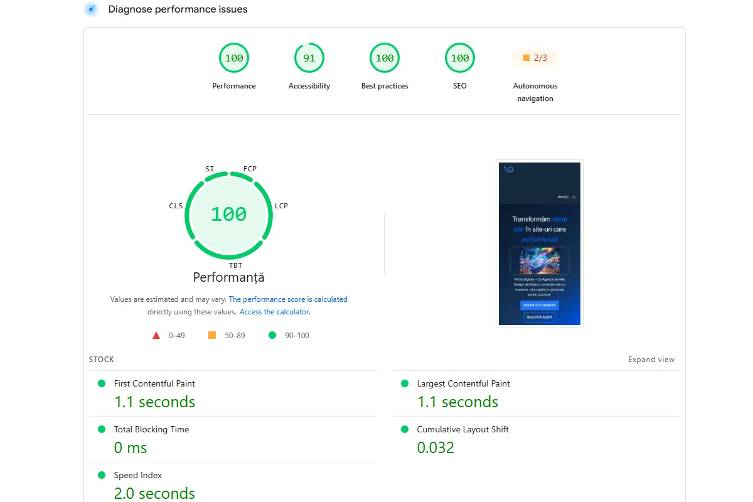This screenshot has width=753, height=502.
Task: Click the TBT label on the gauge
Action: click(x=235, y=265)
